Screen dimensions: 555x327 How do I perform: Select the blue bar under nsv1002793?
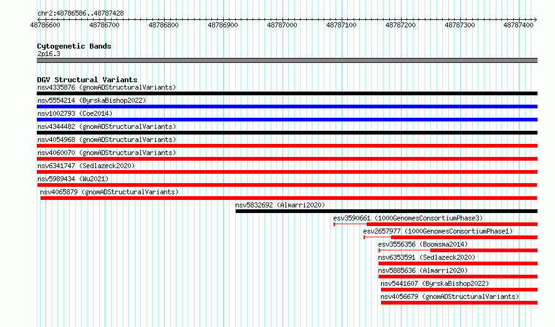[x=287, y=120]
